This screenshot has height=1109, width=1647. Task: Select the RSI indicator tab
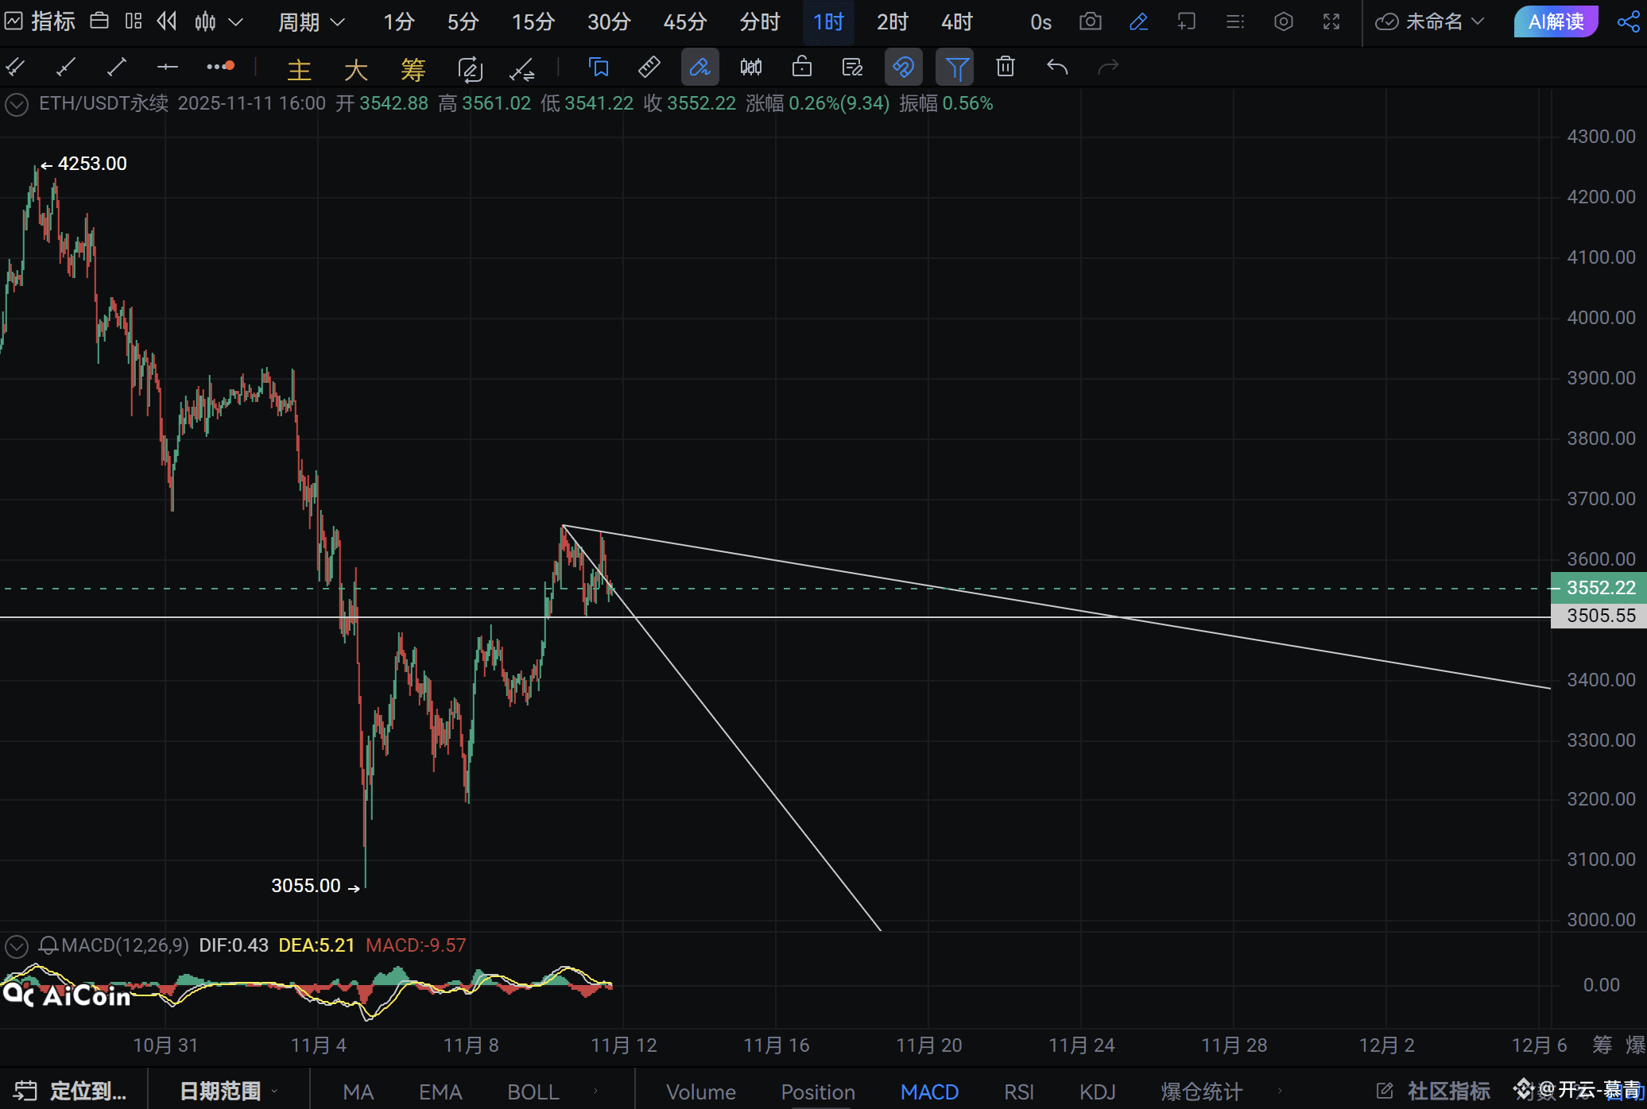[1018, 1092]
